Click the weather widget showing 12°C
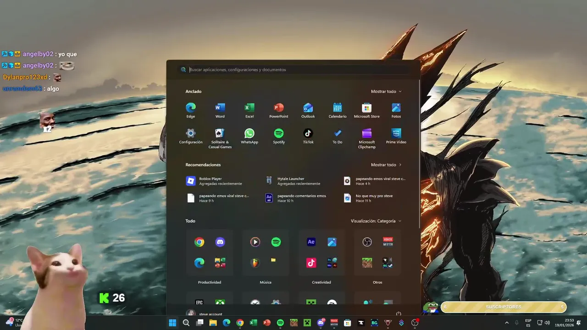This screenshot has width=587, height=330. click(14, 322)
